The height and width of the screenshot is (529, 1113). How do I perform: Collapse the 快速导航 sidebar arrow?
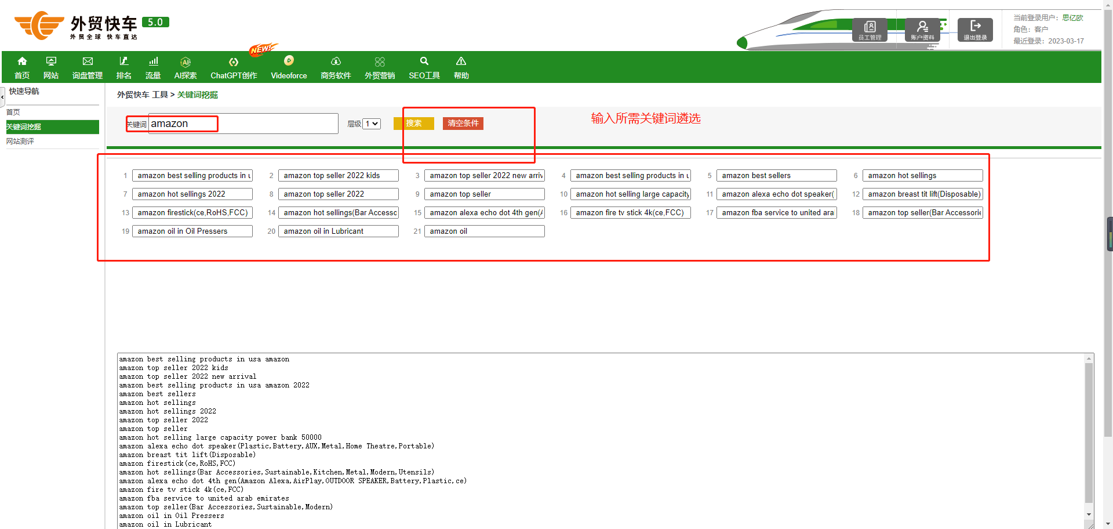[2, 97]
